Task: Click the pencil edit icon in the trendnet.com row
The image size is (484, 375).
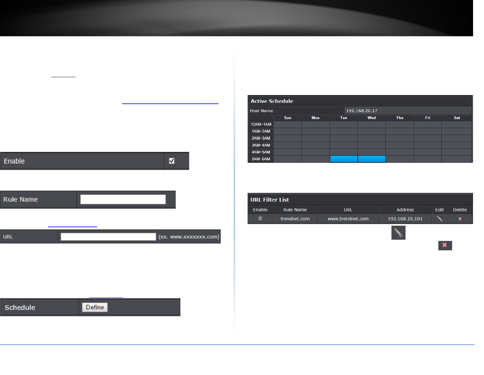Action: tap(440, 219)
